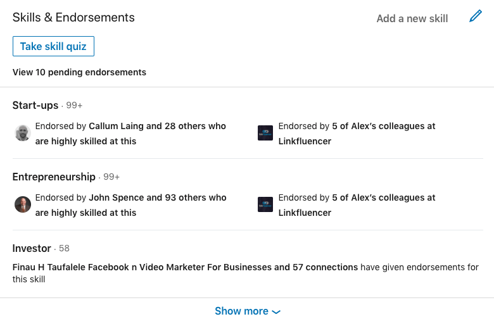
Task: Click Linkfluencer logo next to Start-ups endorsement
Action: click(x=265, y=133)
